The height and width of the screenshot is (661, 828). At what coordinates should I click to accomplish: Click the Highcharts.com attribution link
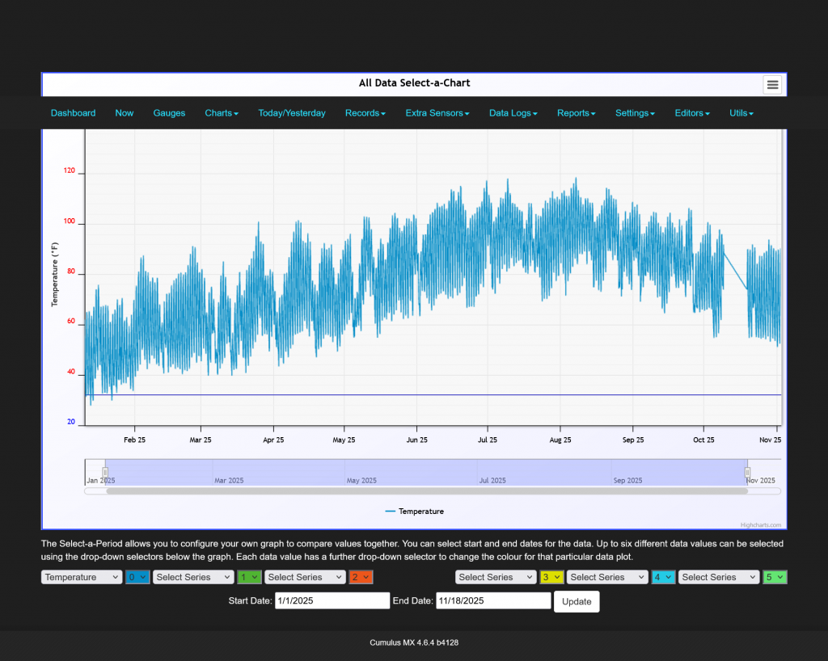(x=761, y=523)
